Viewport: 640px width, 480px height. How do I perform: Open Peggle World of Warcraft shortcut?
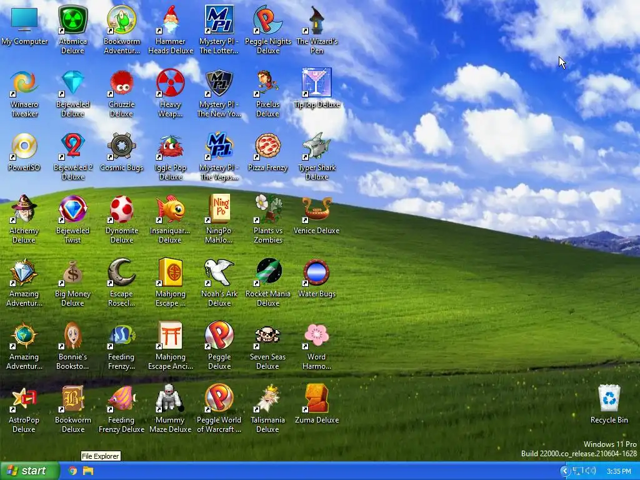coord(219,398)
